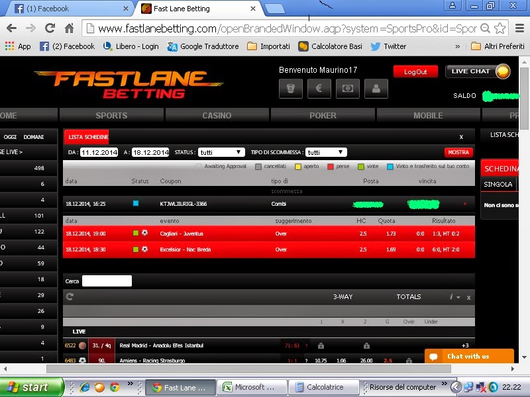
Task: Open the user profile icon
Action: [376, 89]
